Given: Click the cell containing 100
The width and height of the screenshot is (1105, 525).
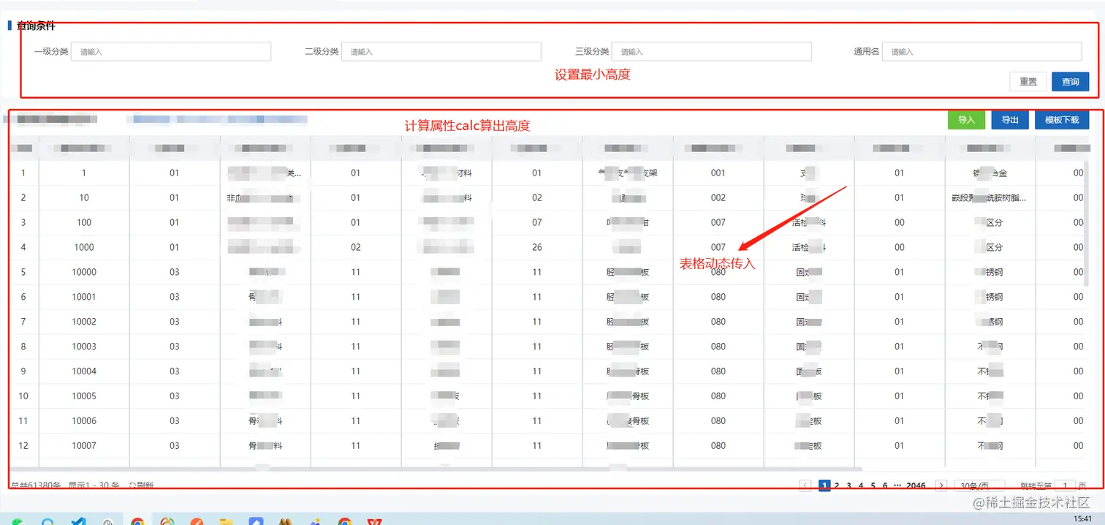Looking at the screenshot, I should 84,222.
